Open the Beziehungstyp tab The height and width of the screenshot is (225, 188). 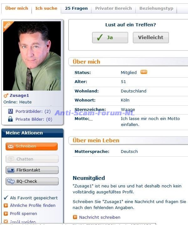point(156,8)
